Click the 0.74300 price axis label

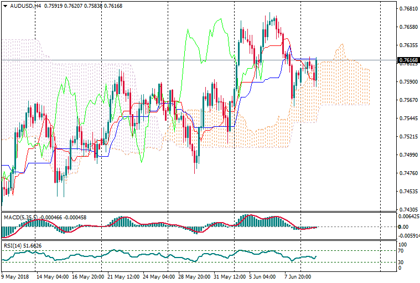tap(407, 210)
